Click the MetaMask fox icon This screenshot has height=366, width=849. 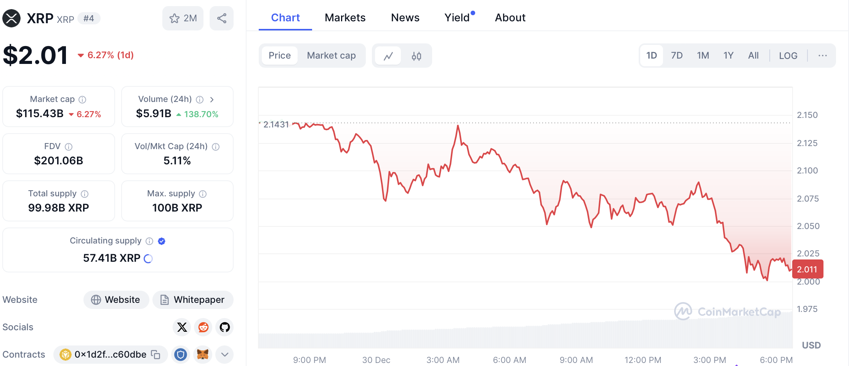(x=203, y=355)
